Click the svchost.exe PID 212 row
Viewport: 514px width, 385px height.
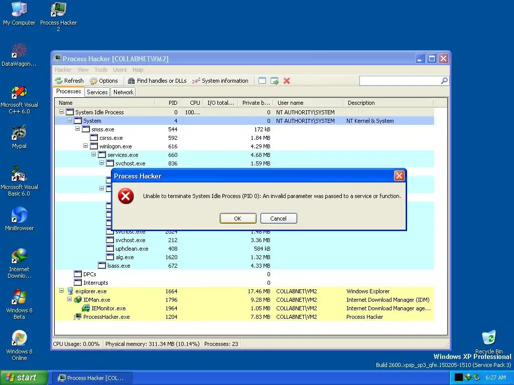[x=244, y=240]
